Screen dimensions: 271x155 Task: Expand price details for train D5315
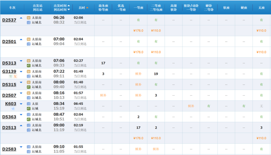[x=21, y=82]
